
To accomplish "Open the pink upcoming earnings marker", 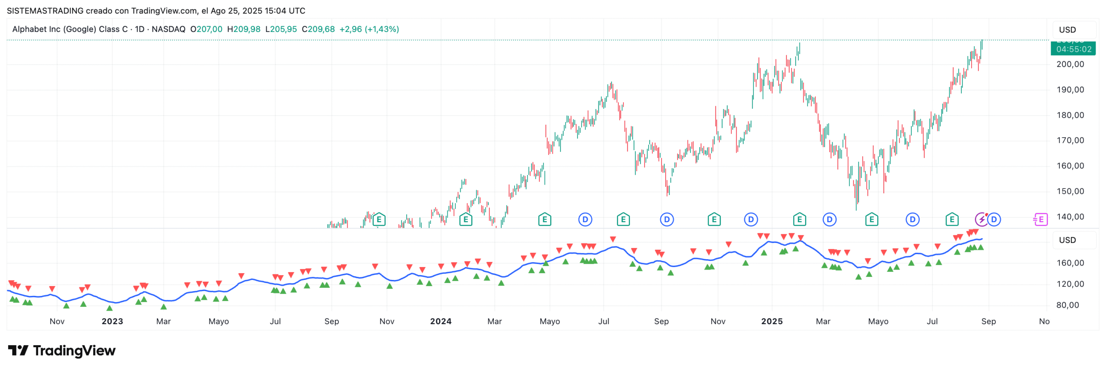I will click(1040, 220).
